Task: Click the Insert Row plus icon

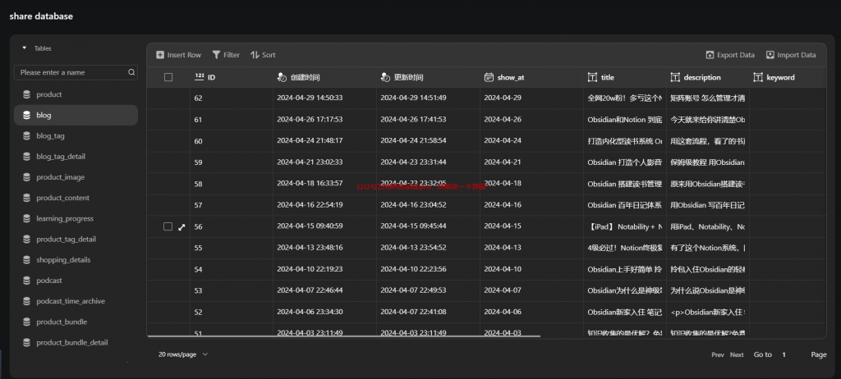Action: click(x=160, y=55)
